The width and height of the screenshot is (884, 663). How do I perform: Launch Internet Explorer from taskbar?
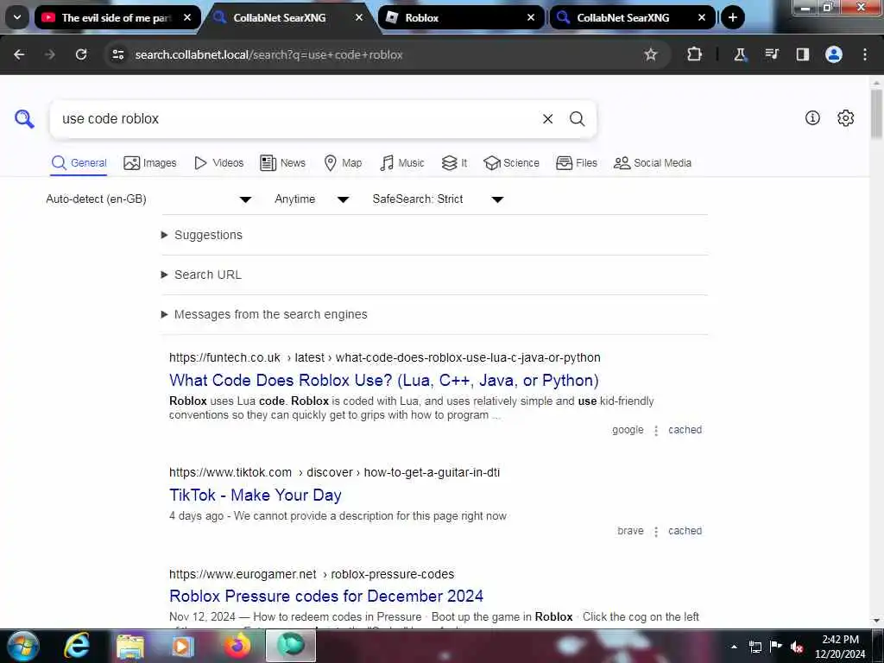pos(77,646)
